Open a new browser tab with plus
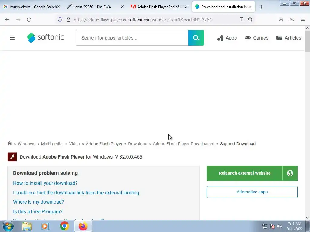The width and height of the screenshot is (310, 232). click(x=261, y=7)
